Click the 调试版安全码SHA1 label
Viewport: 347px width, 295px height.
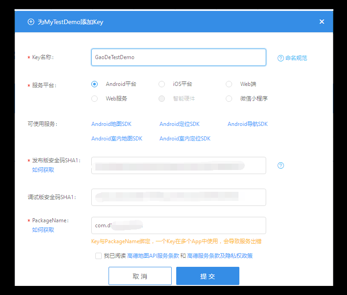point(52,197)
